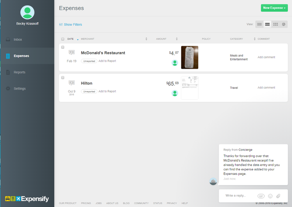292x207 pixels.
Task: Open the Our Product footer link
Action: [68, 203]
